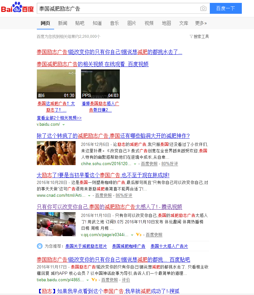Switch to the 贴吧 tab
The height and width of the screenshot is (295, 254).
coord(80,23)
